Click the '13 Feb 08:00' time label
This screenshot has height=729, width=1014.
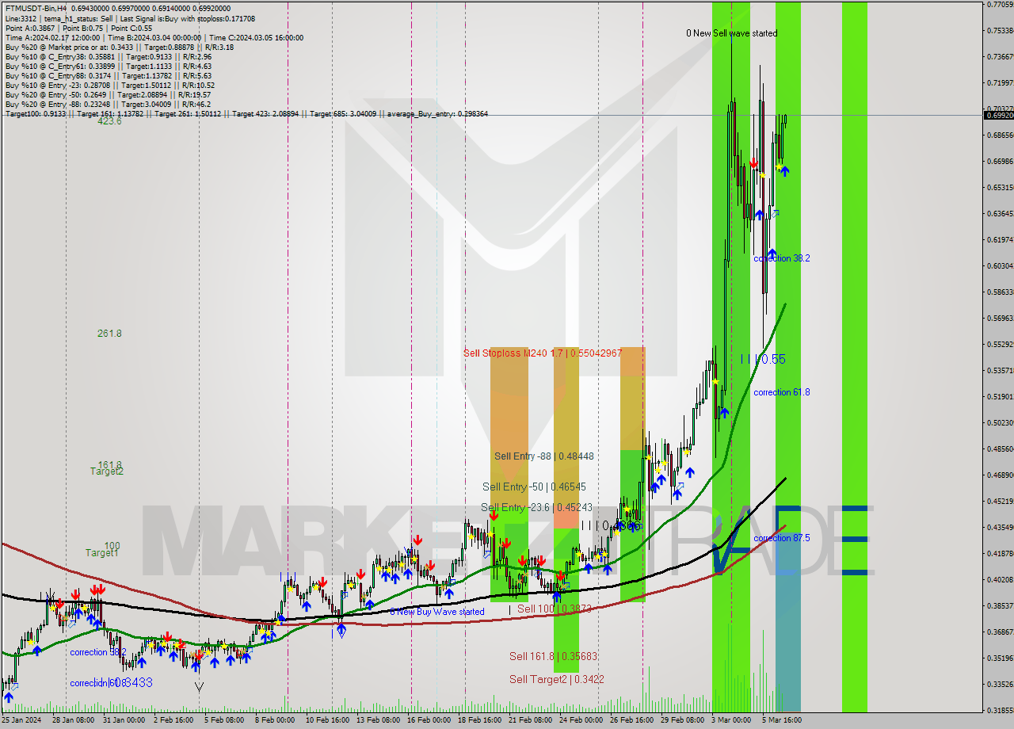377,720
